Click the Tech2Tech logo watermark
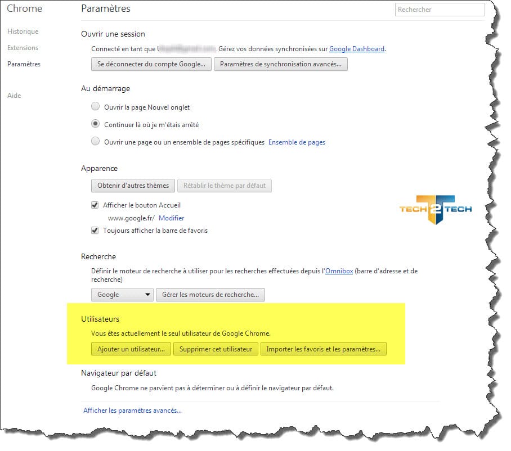Screen dimensions: 511x451 click(x=435, y=209)
